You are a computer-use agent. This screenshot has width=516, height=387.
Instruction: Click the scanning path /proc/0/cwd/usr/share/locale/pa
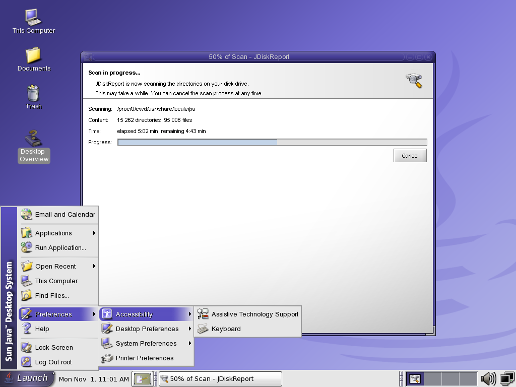click(x=156, y=109)
